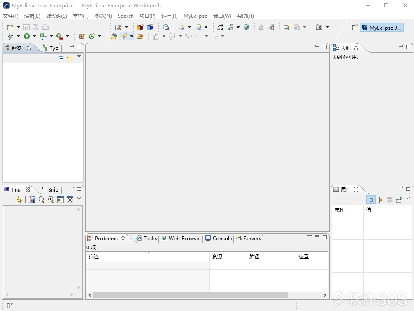Image resolution: width=414 pixels, height=311 pixels.
Task: Click the Save All icon
Action: (36, 27)
